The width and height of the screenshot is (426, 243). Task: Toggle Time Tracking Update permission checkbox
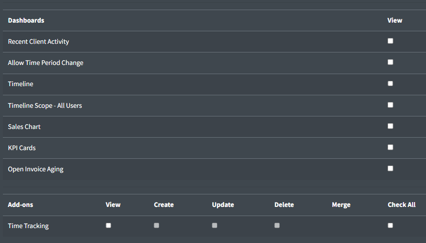(215, 225)
